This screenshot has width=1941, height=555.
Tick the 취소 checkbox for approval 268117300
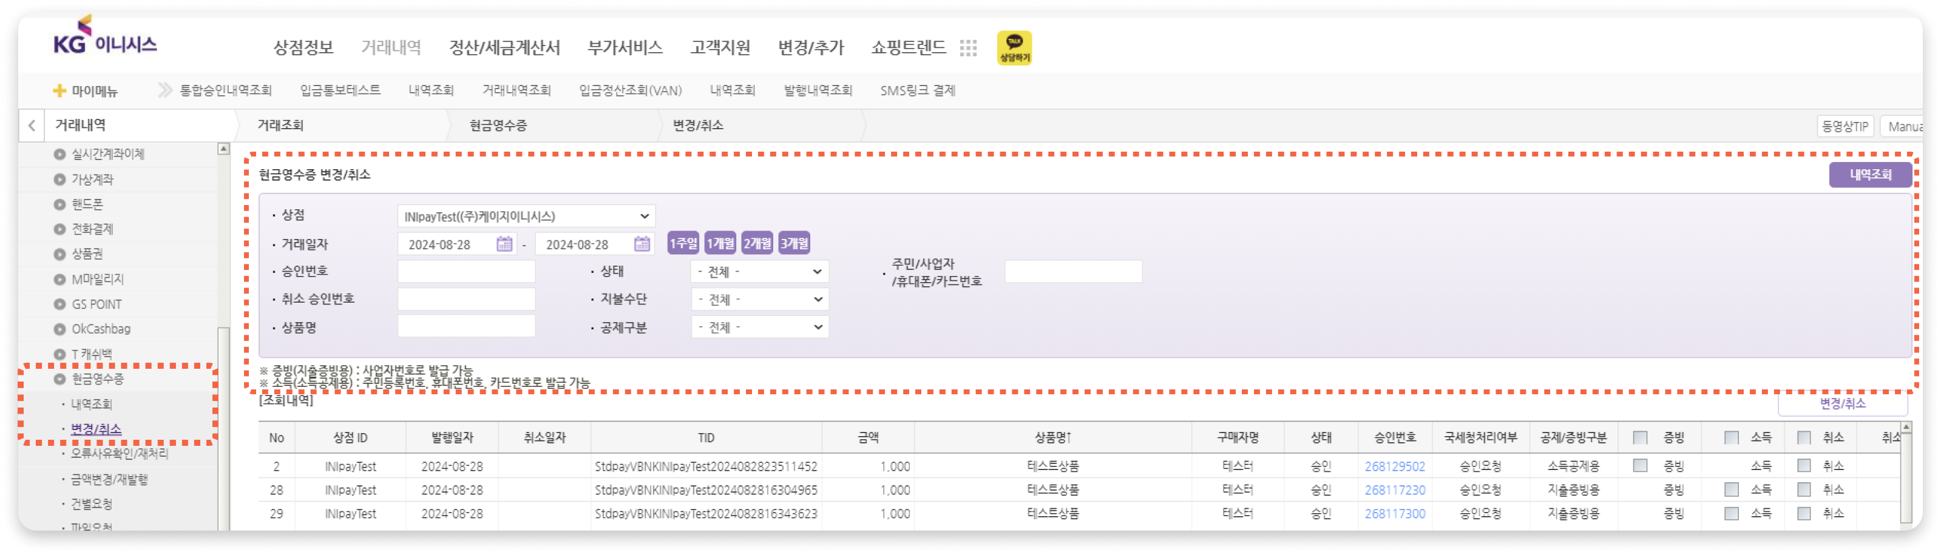(1804, 514)
